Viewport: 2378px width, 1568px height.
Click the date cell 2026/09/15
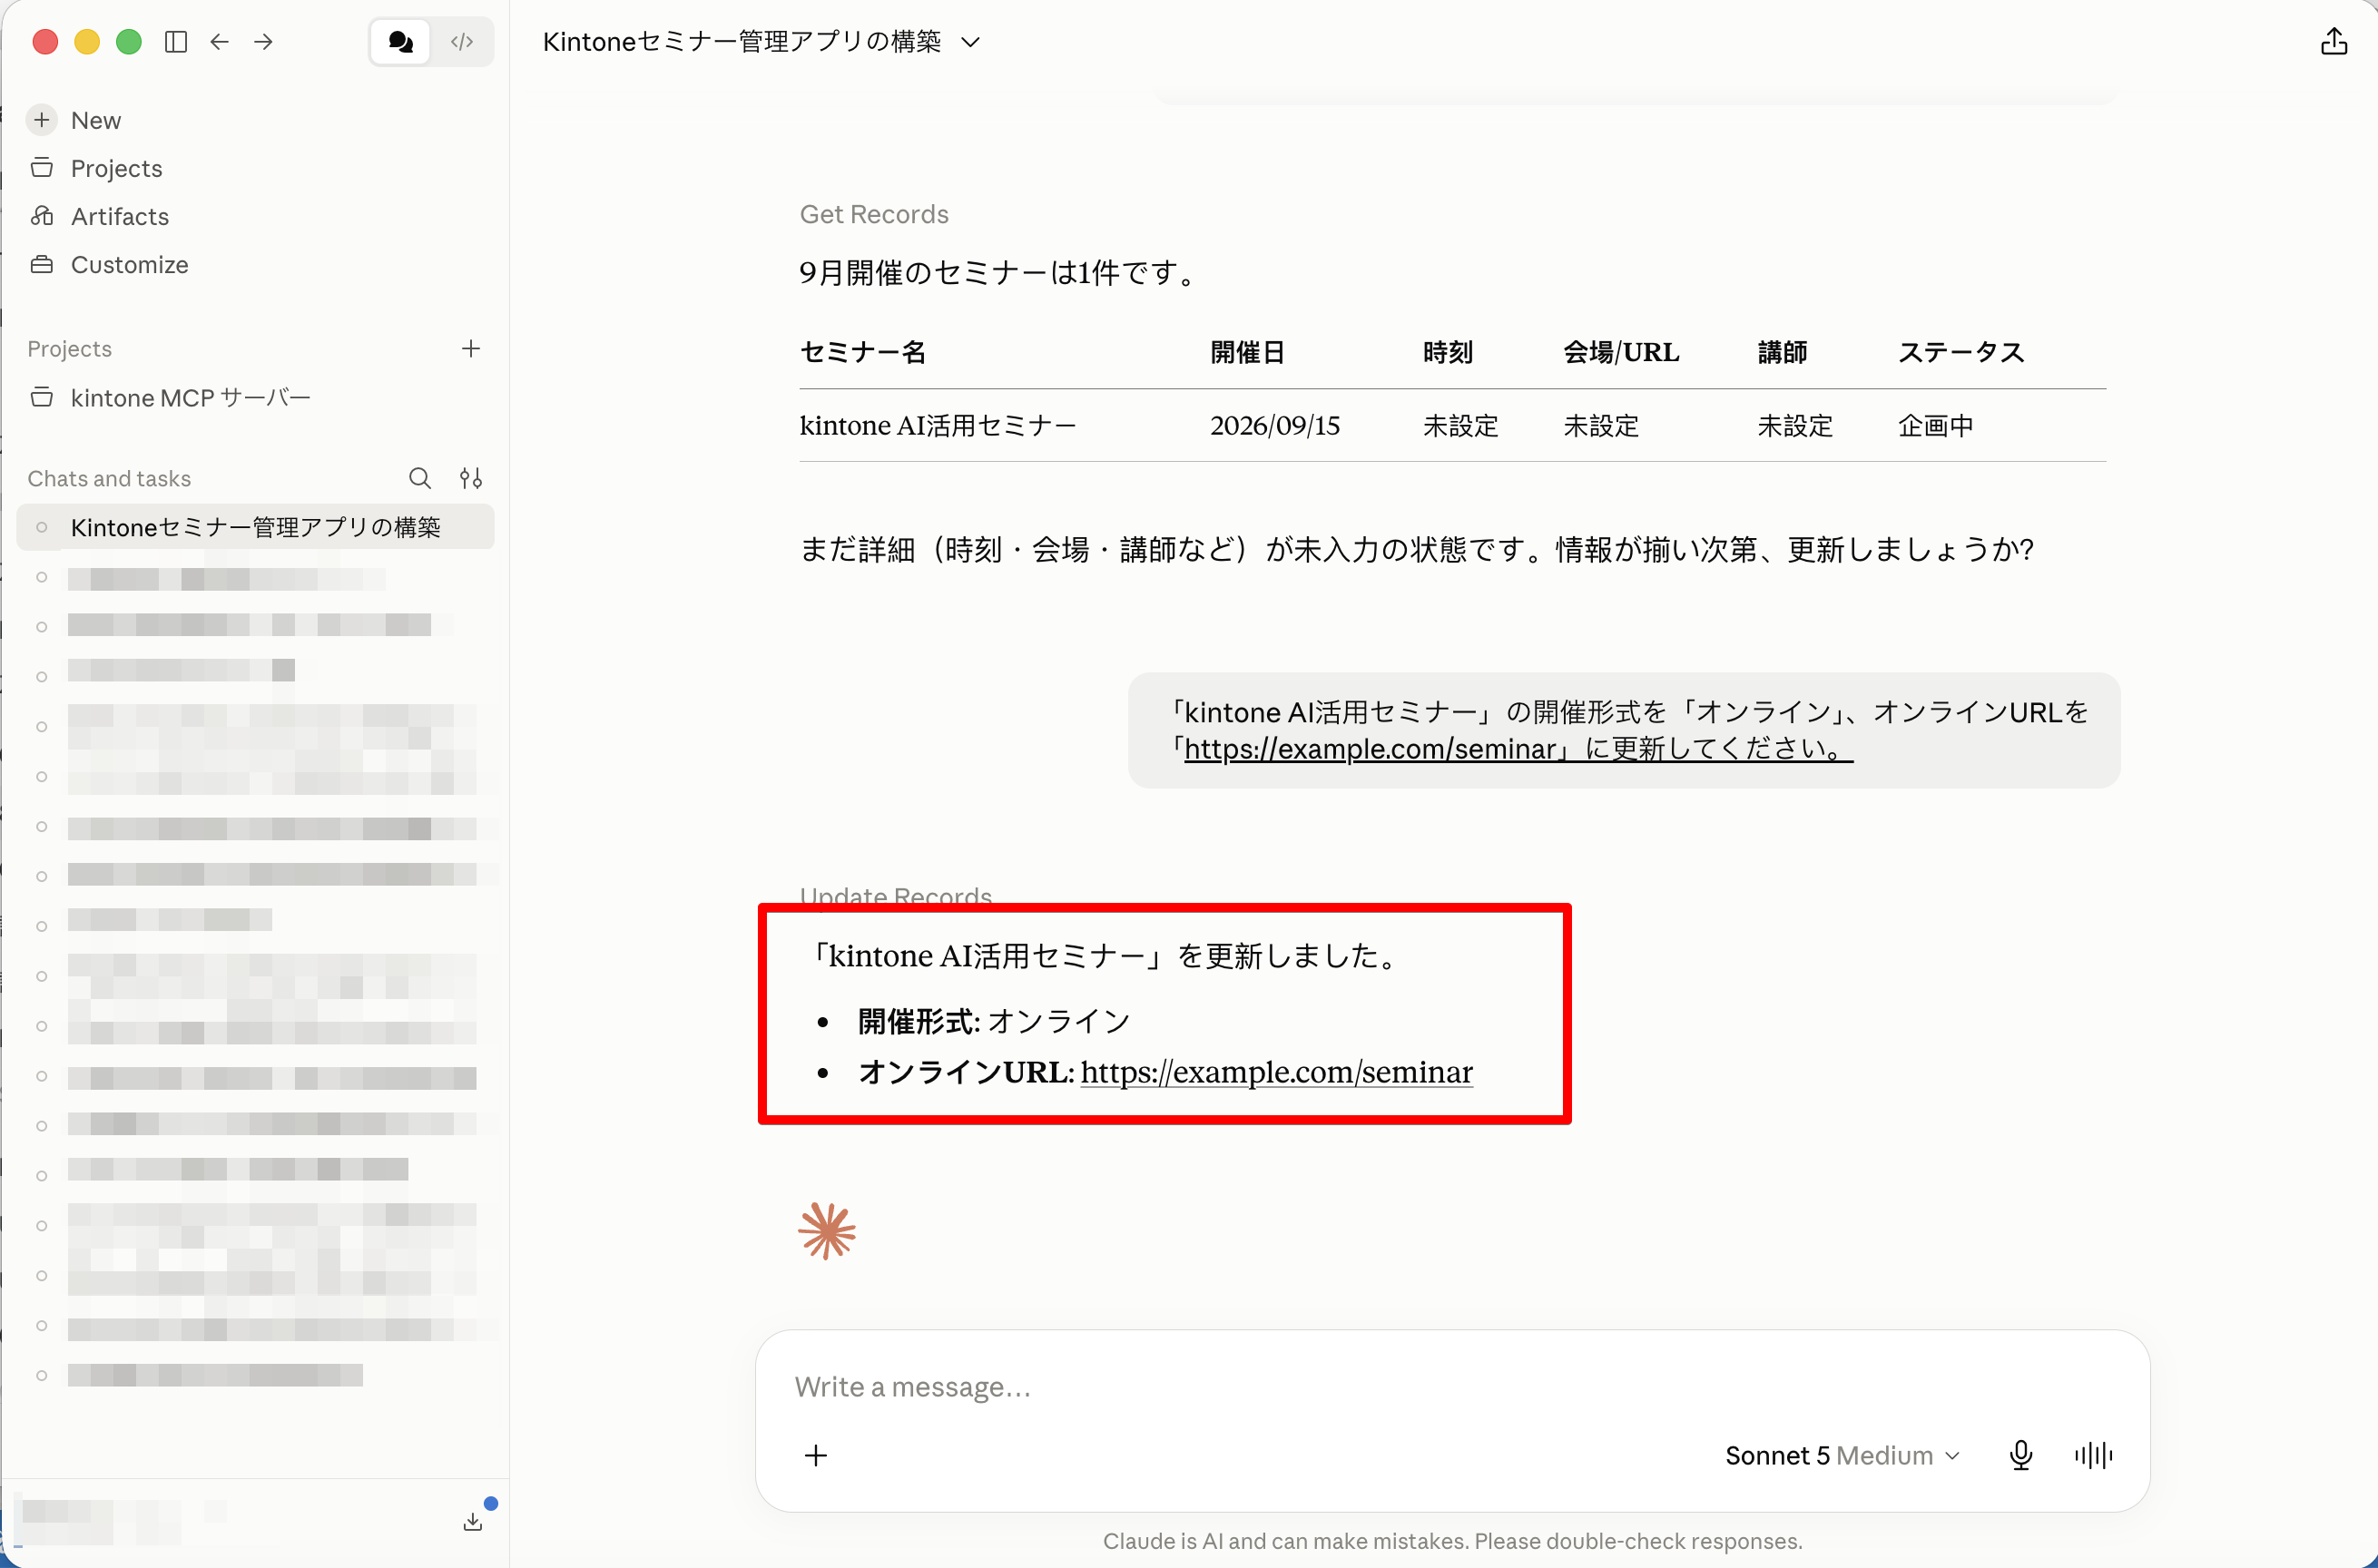(1275, 426)
